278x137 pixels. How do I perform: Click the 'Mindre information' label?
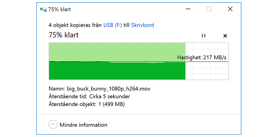point(83,125)
